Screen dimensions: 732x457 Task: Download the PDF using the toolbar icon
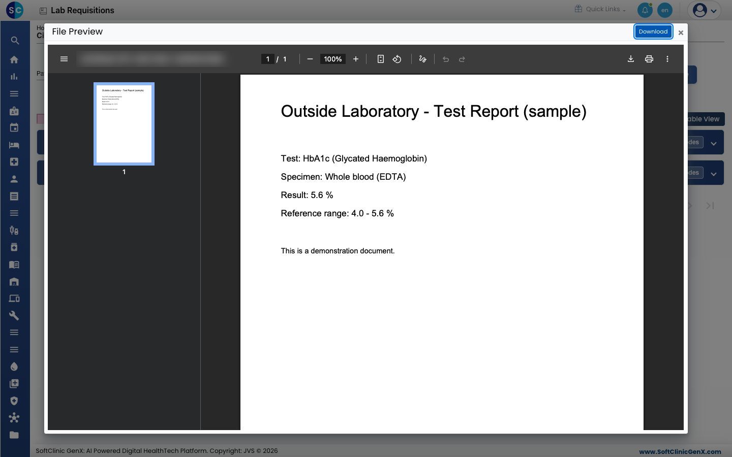pyautogui.click(x=631, y=59)
